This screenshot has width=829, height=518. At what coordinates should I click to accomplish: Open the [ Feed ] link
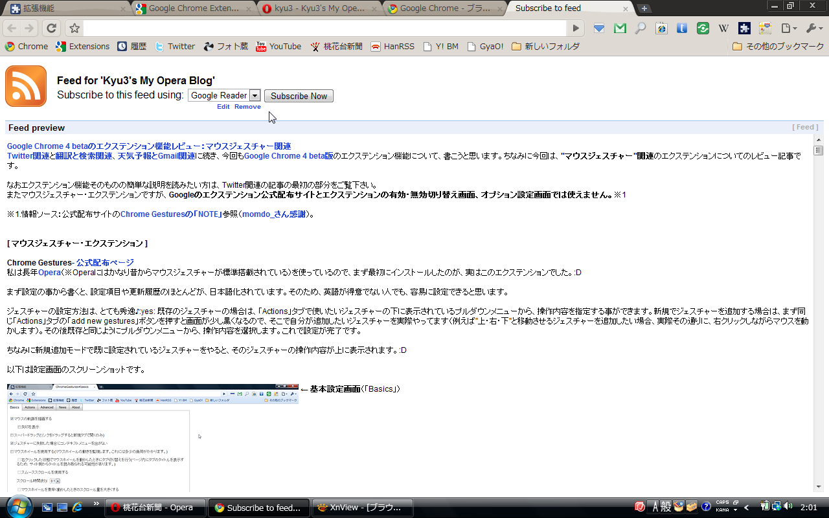(805, 128)
